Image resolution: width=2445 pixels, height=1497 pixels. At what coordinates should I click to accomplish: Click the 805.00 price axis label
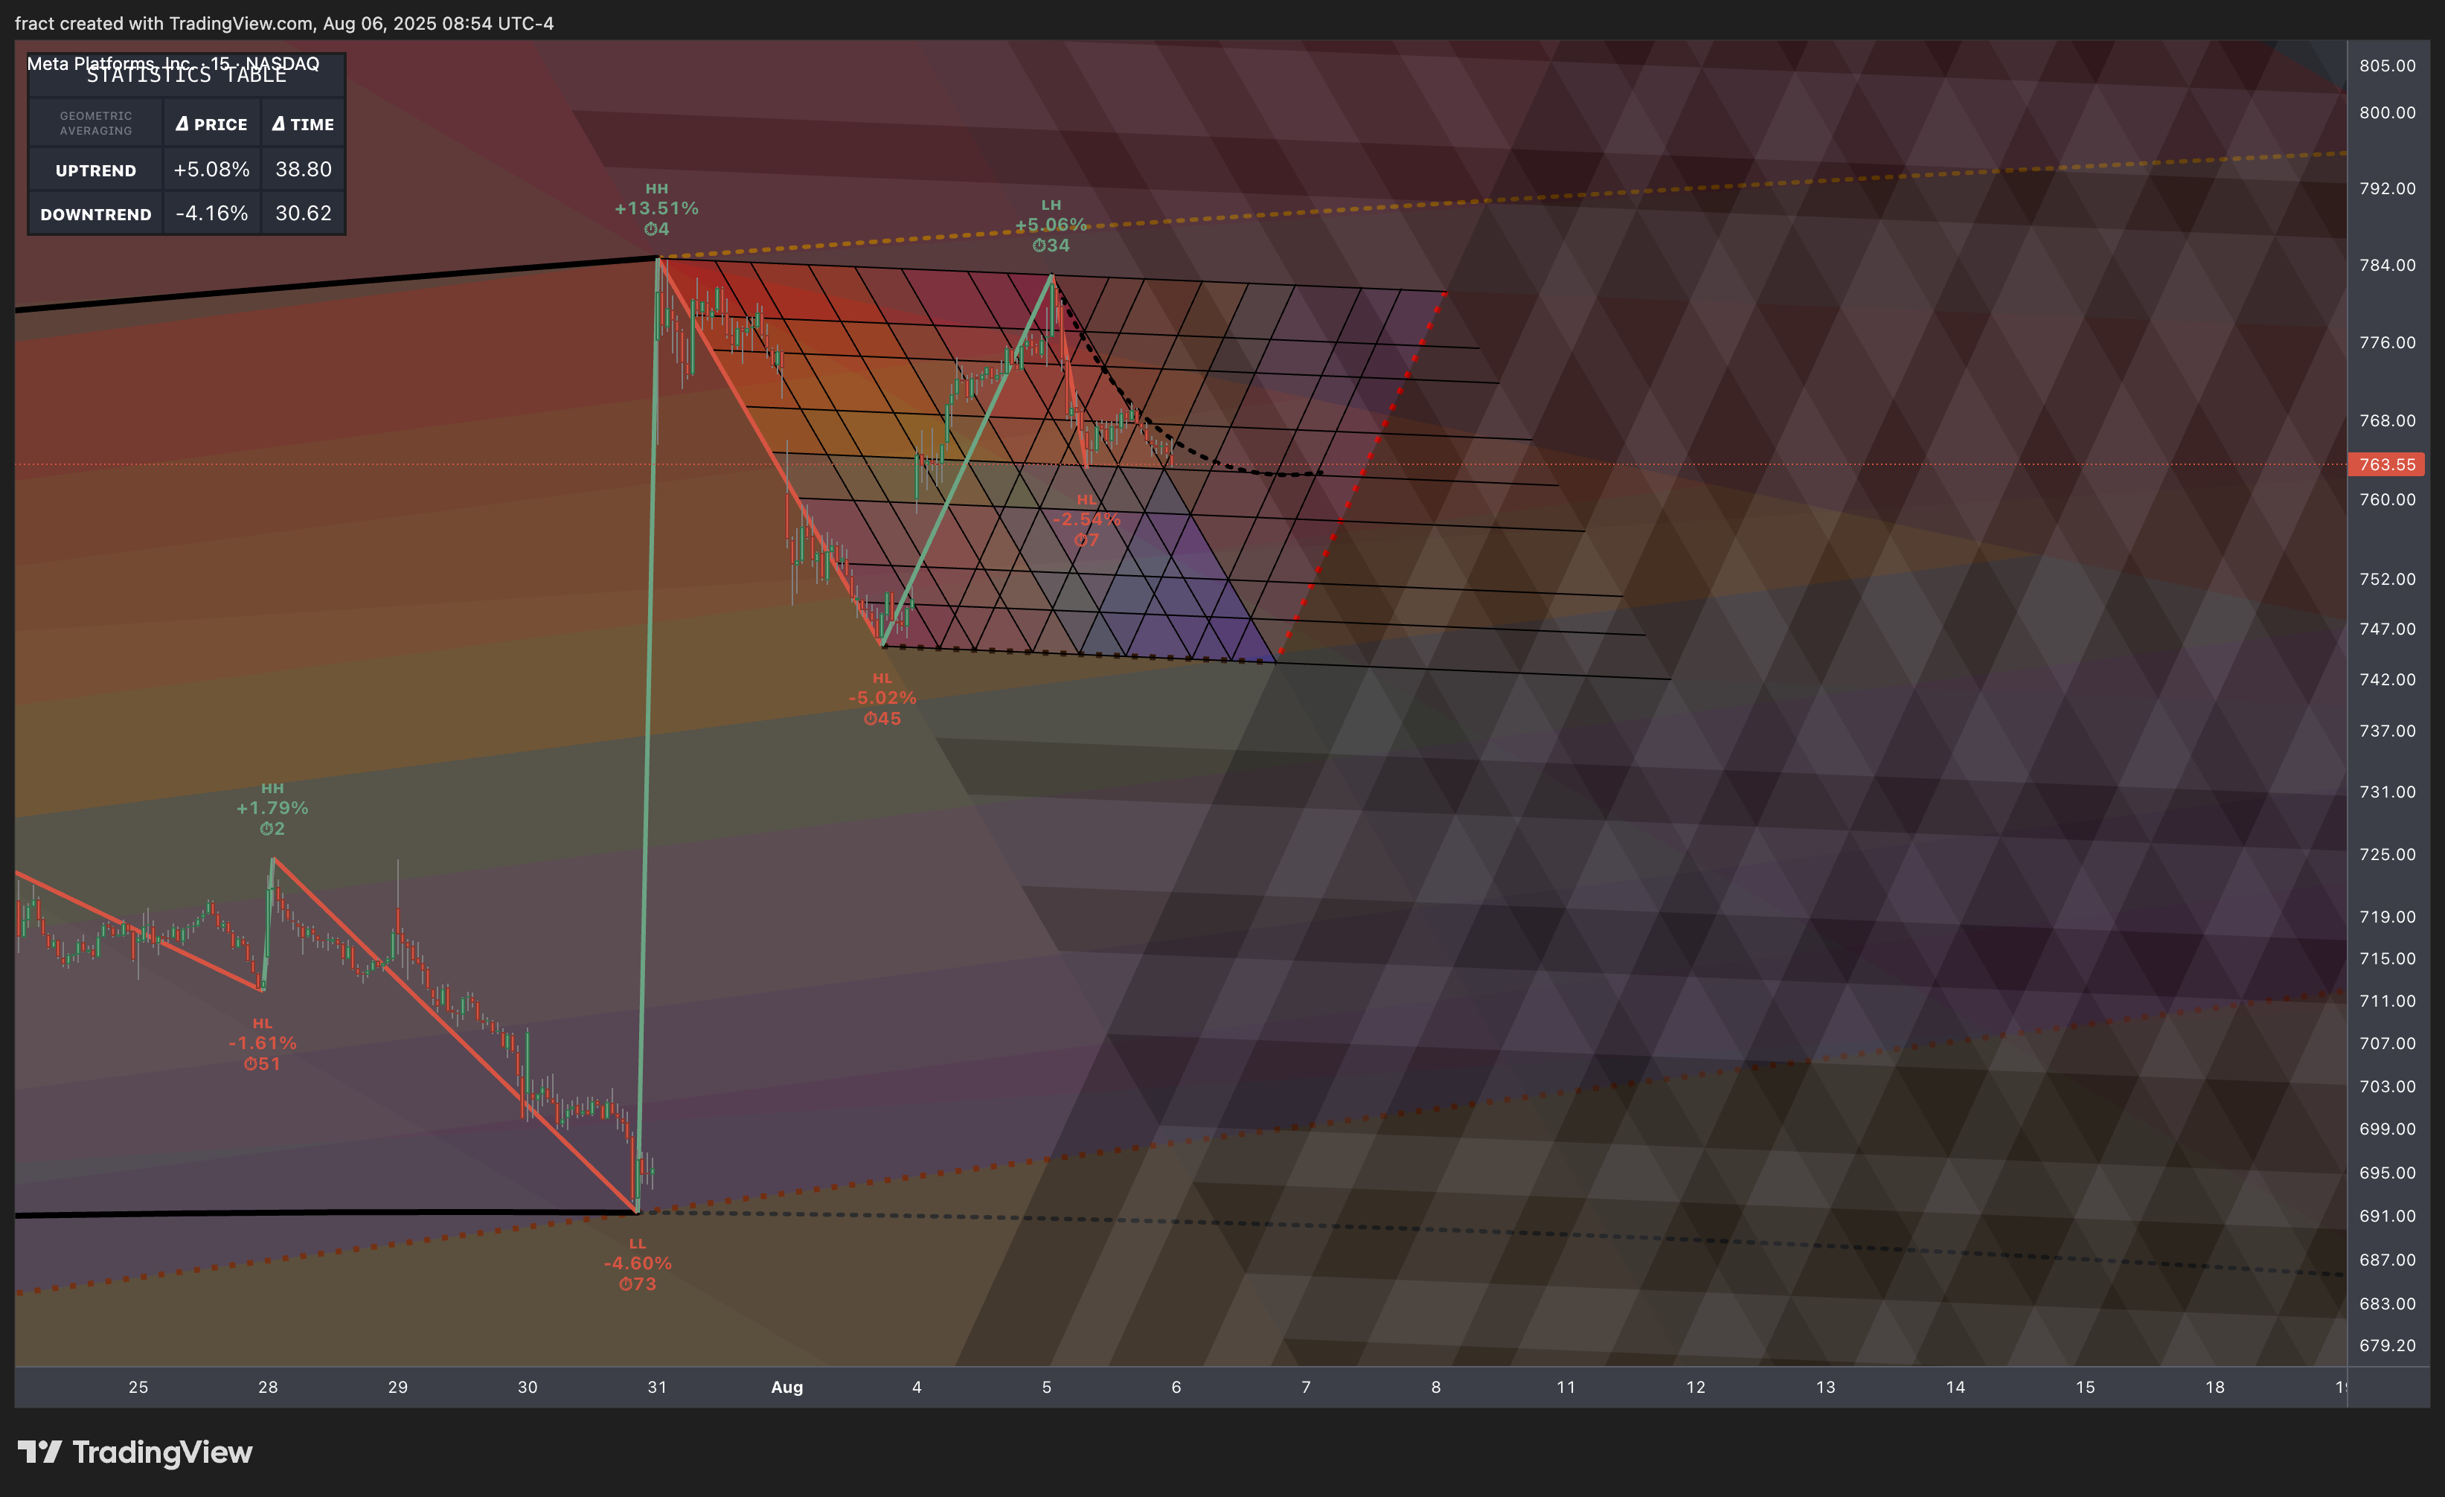point(2386,65)
